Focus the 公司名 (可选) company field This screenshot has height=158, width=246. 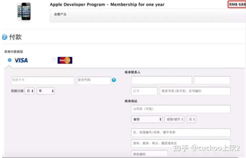tap(181, 109)
